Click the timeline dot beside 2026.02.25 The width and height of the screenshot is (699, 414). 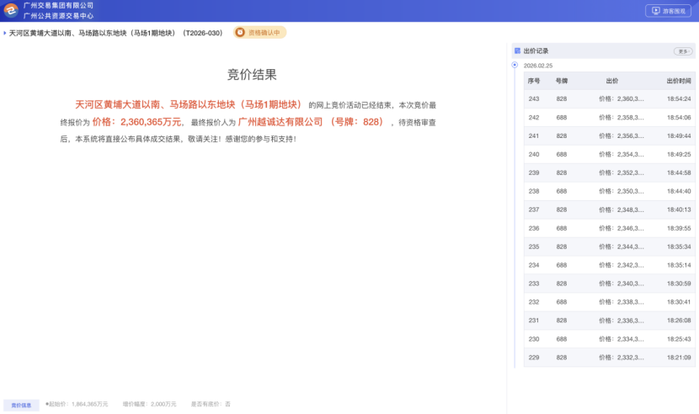[x=515, y=65]
